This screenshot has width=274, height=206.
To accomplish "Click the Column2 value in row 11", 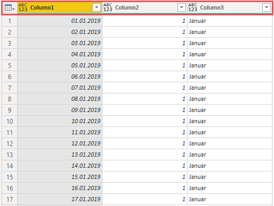I will pos(145,132).
